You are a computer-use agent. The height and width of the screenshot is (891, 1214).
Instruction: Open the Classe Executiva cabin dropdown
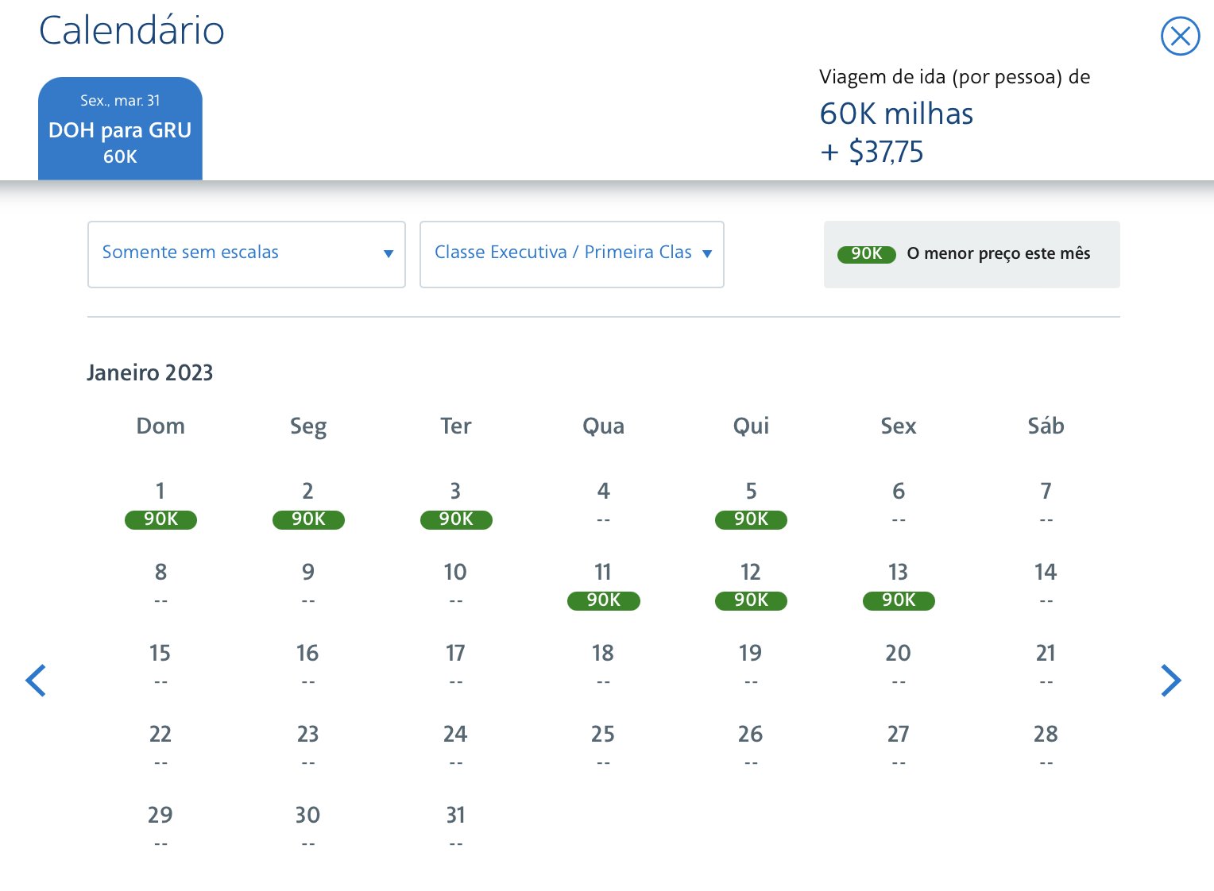(x=572, y=254)
